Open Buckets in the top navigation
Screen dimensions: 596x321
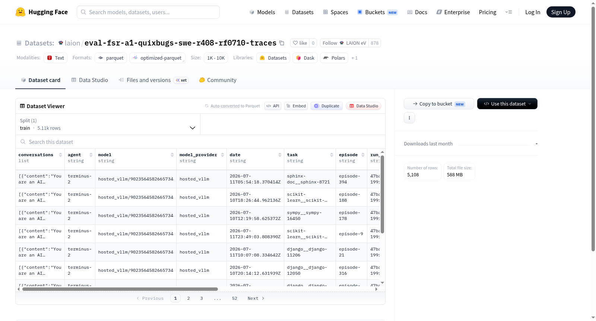click(x=377, y=12)
